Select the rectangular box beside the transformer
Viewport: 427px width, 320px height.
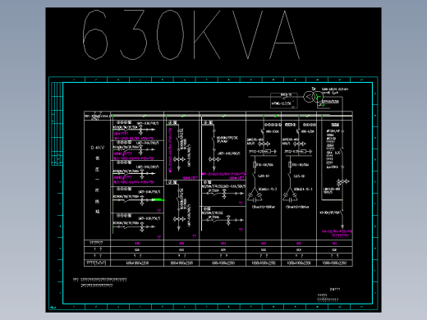click(284, 101)
